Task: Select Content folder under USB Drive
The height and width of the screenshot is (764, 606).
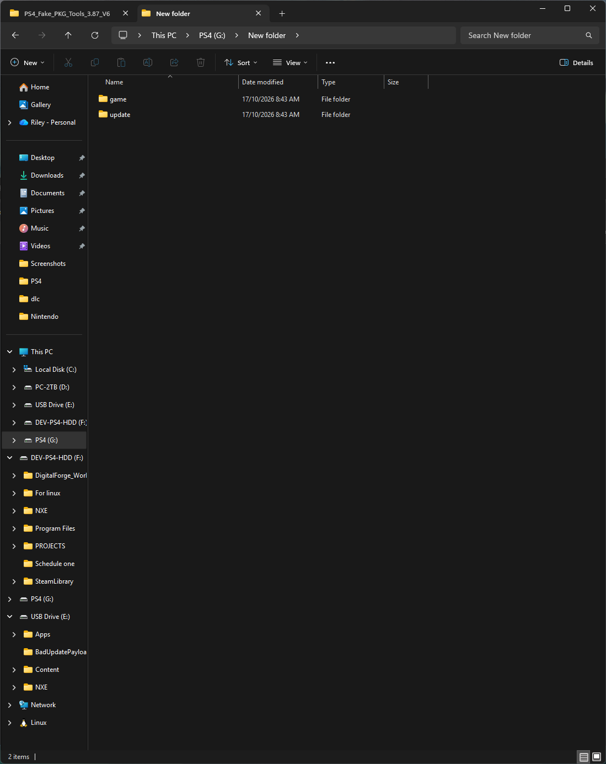Action: tap(42, 670)
